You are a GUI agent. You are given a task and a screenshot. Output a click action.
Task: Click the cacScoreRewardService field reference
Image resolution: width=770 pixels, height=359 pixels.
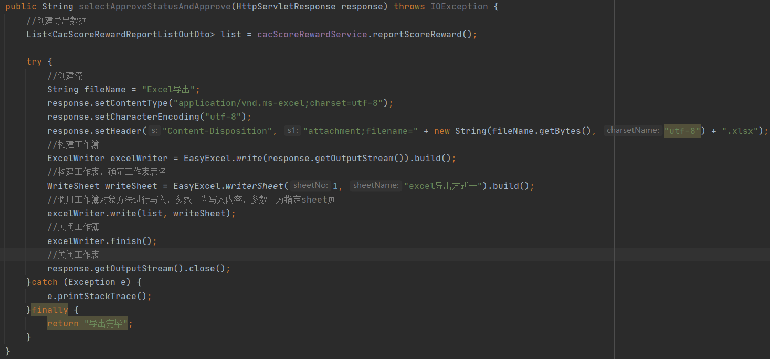[312, 34]
